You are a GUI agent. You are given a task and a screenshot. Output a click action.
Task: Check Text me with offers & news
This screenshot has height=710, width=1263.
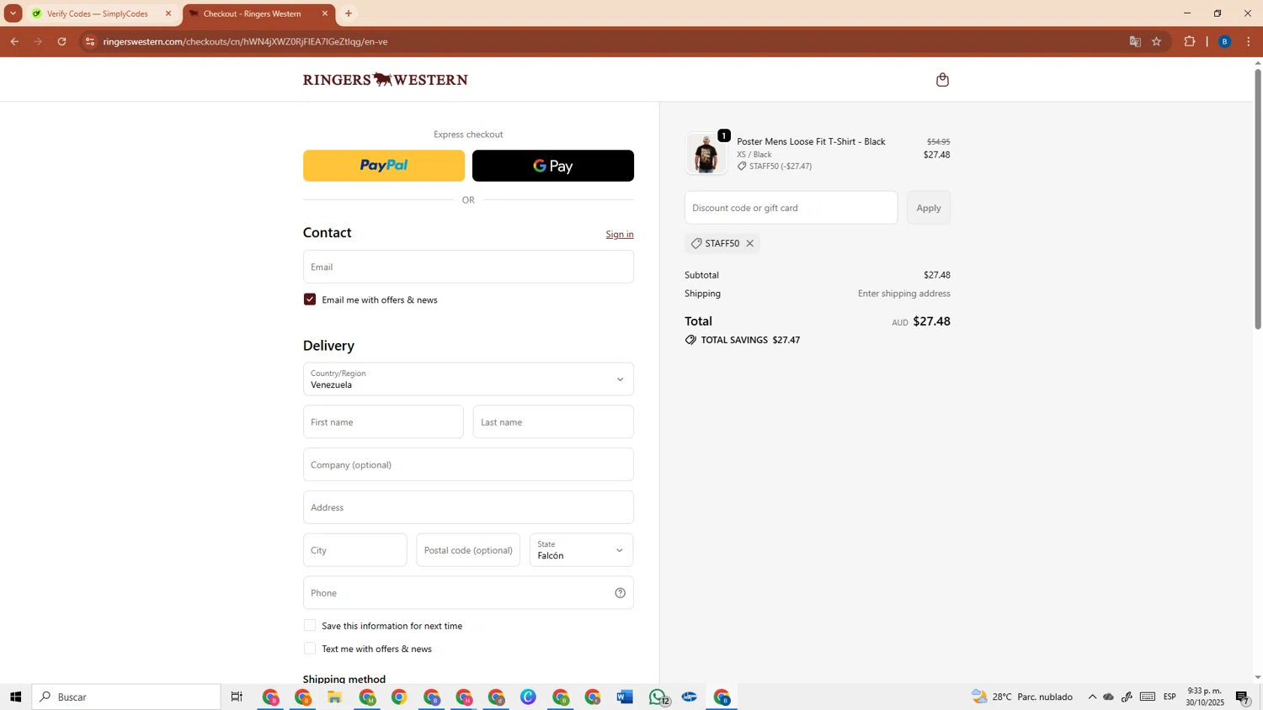click(310, 649)
